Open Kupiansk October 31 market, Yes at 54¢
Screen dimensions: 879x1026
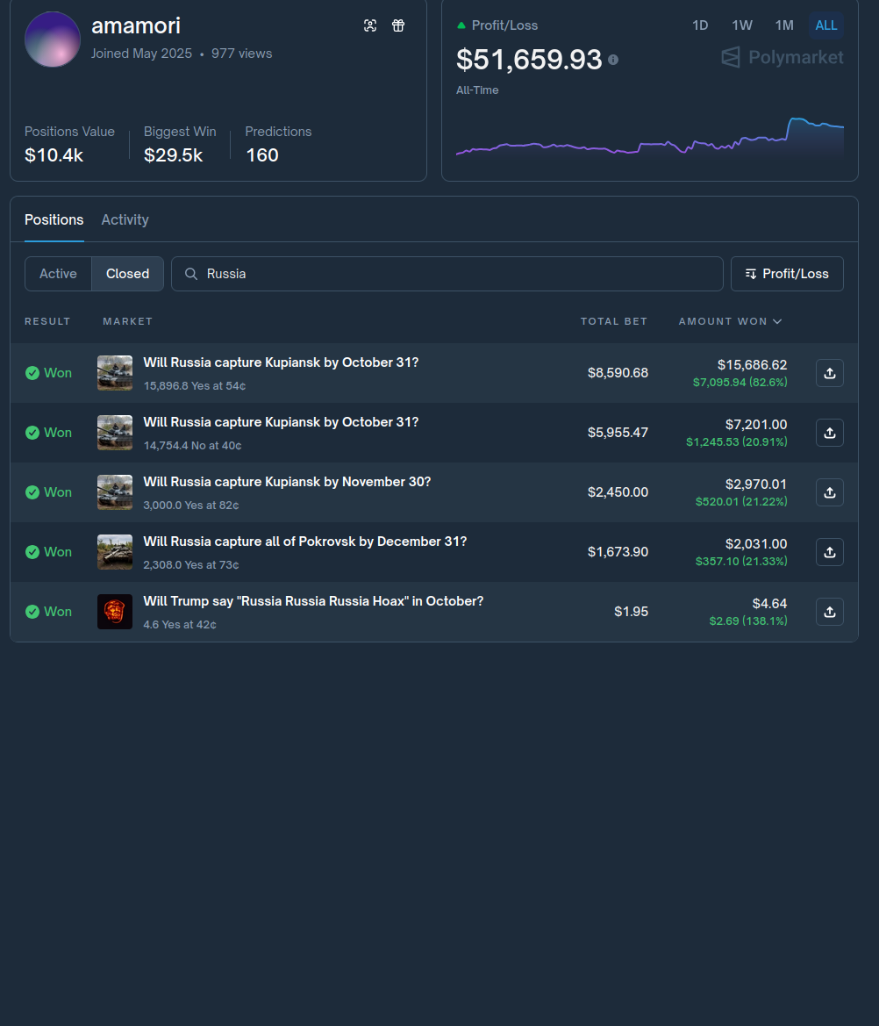point(281,362)
